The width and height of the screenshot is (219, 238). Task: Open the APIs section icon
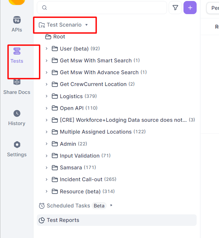(17, 20)
